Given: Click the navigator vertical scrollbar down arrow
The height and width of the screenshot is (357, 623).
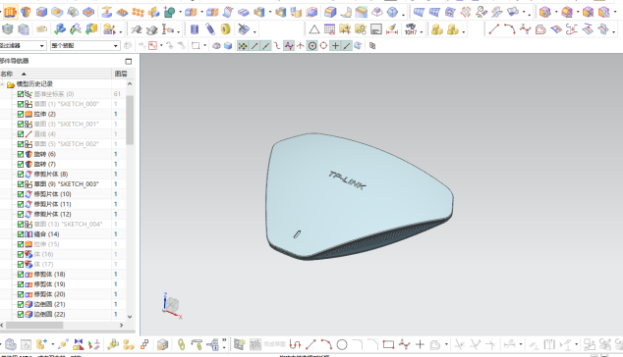Looking at the screenshot, I should (130, 317).
